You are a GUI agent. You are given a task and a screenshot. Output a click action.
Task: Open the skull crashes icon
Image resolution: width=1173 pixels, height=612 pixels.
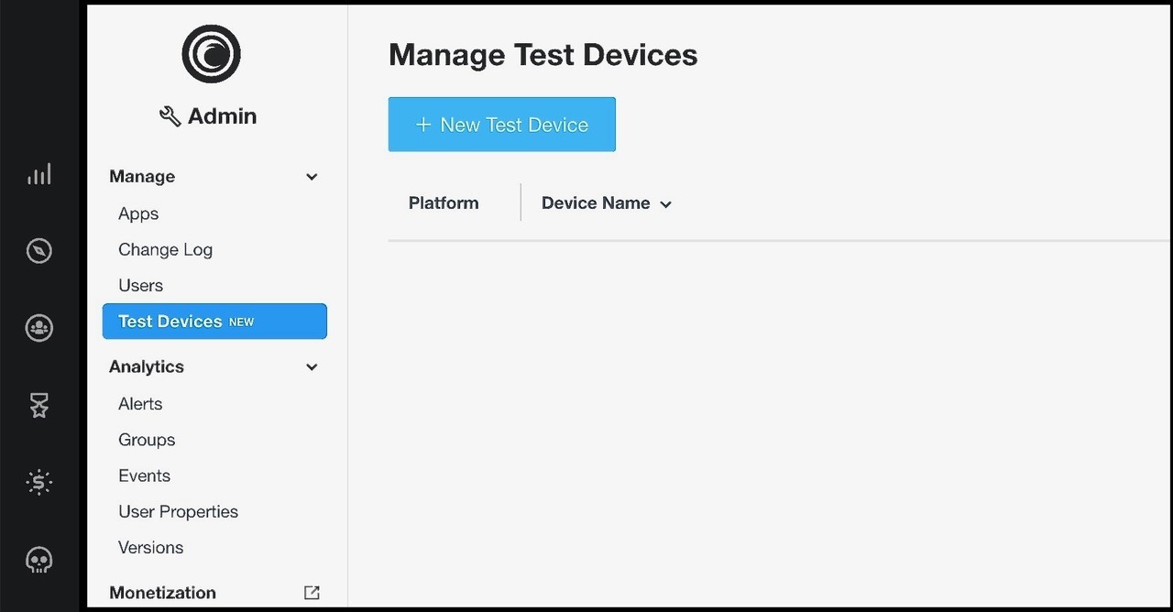(x=39, y=559)
